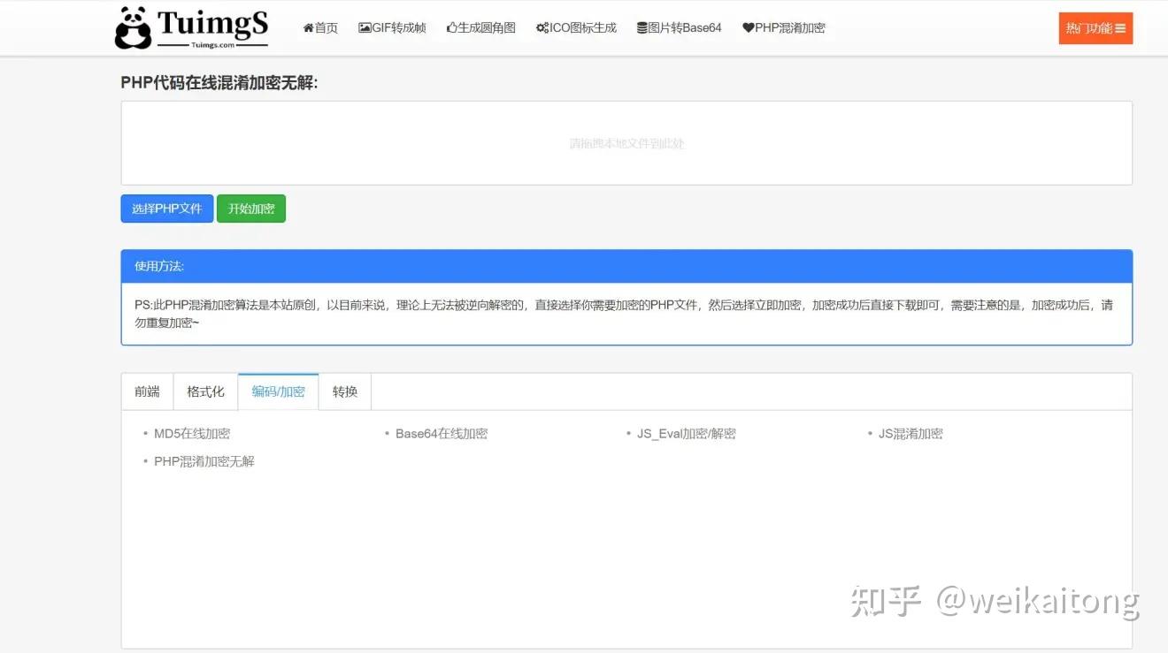This screenshot has width=1168, height=653.
Task: Open the PHP混淆加密无解 link
Action: [x=204, y=460]
